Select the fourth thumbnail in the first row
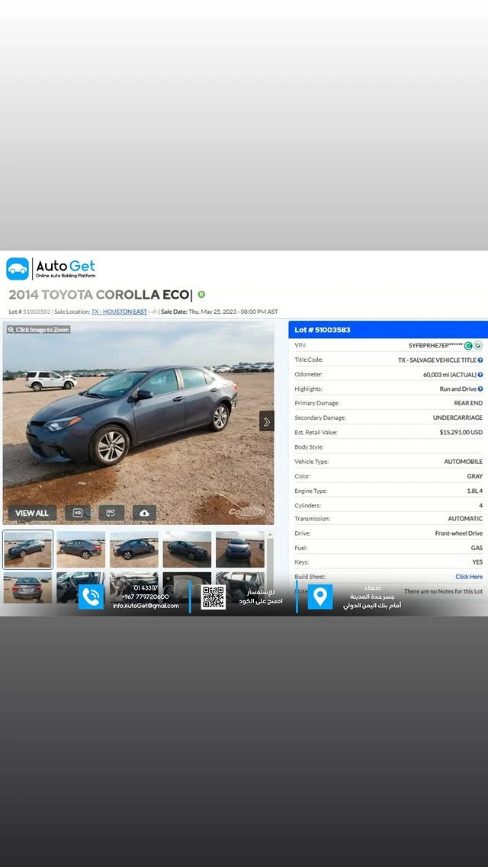The height and width of the screenshot is (867, 488). [x=187, y=549]
